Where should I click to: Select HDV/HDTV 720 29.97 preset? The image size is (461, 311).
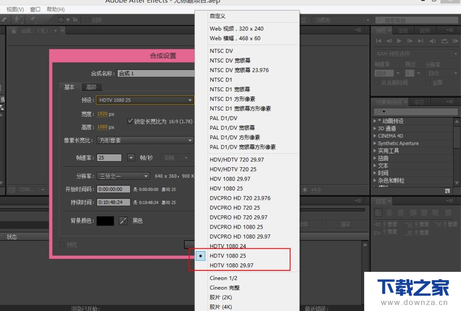236,159
